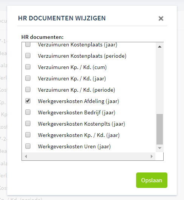This screenshot has width=184, height=200.
Task: Tick Verzuimuren Kp. / Kd. (cum) checkbox
Action: tap(28, 67)
